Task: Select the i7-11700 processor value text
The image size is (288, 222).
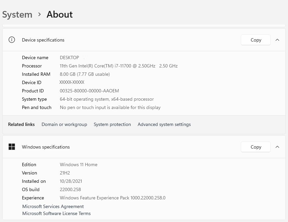Action: [x=119, y=66]
